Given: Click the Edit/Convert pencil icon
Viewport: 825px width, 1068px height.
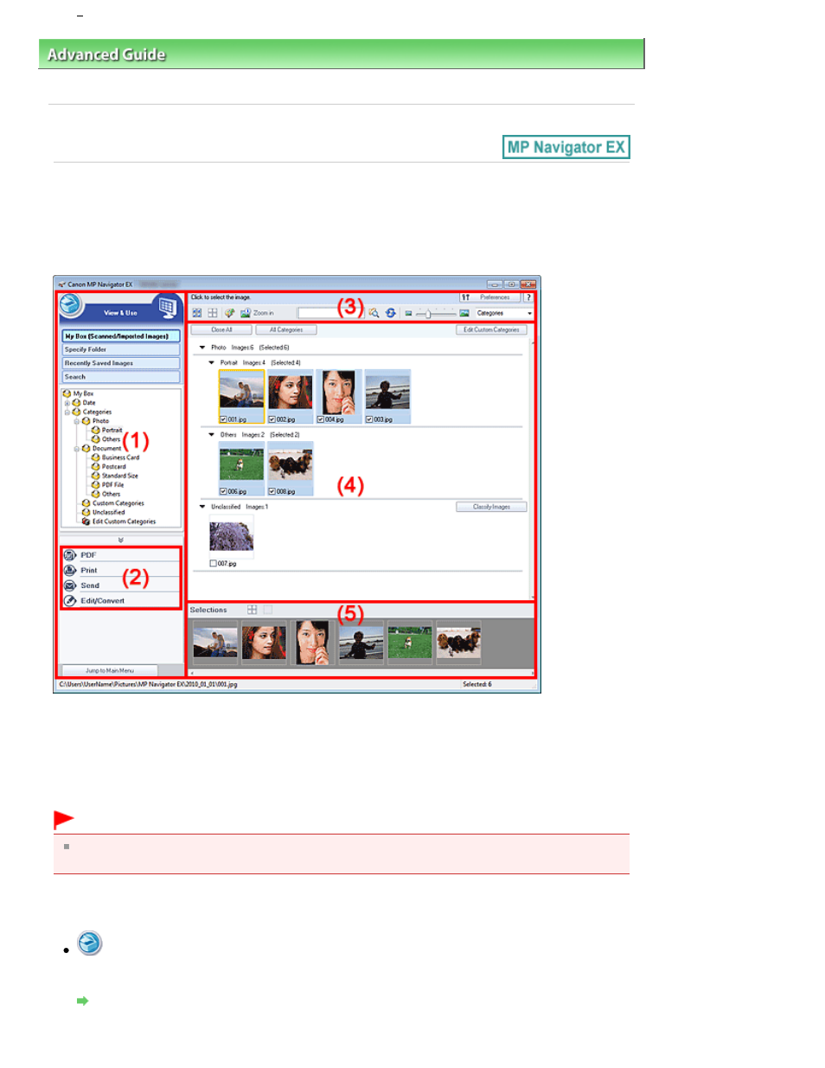Looking at the screenshot, I should point(70,601).
